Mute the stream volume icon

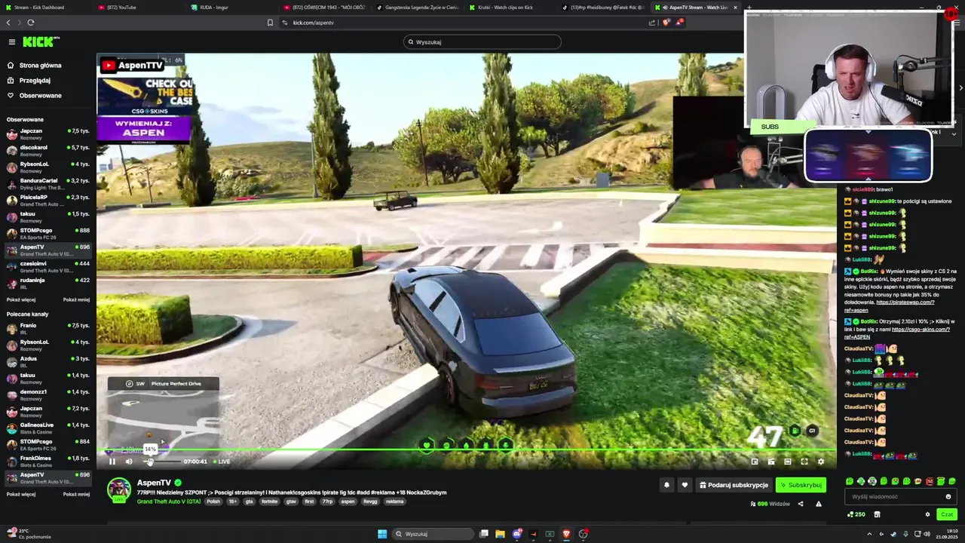129,462
